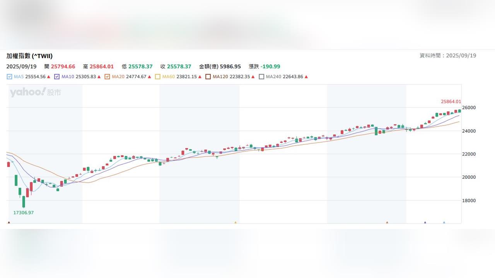The height and width of the screenshot is (278, 495).
Task: Click the 加權指數 (^TWII) title
Action: 29,56
